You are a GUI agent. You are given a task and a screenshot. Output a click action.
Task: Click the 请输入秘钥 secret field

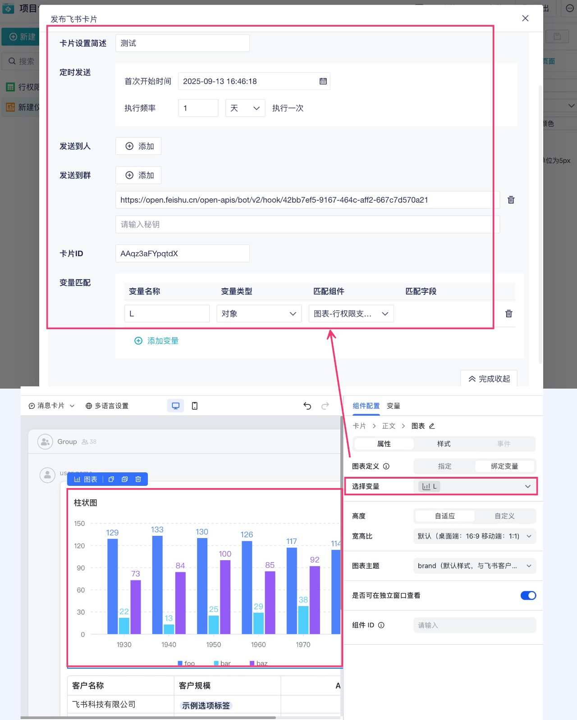coord(308,224)
